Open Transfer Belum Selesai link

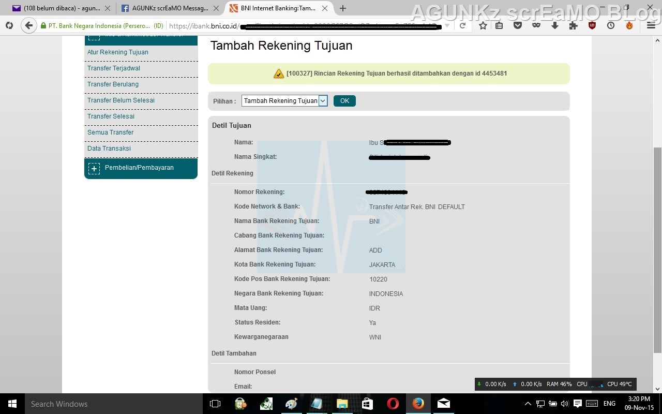[x=121, y=100]
